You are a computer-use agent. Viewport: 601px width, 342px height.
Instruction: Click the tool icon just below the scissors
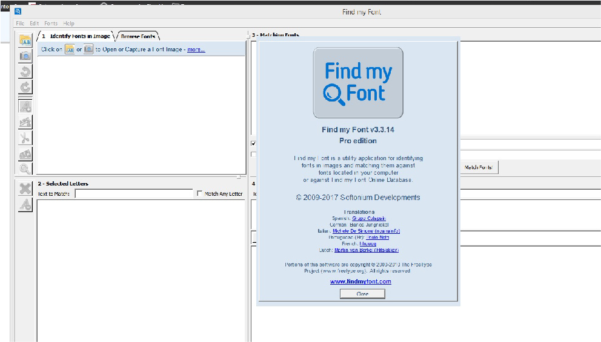[25, 154]
